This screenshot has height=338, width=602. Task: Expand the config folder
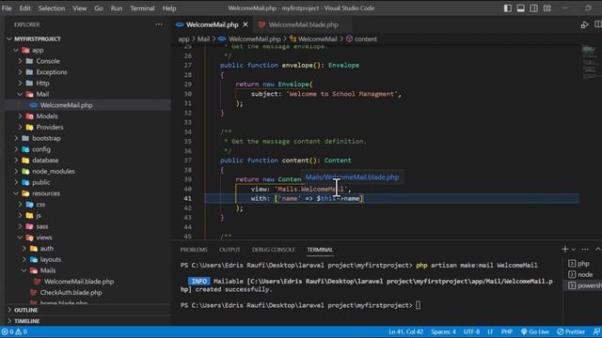pos(16,149)
